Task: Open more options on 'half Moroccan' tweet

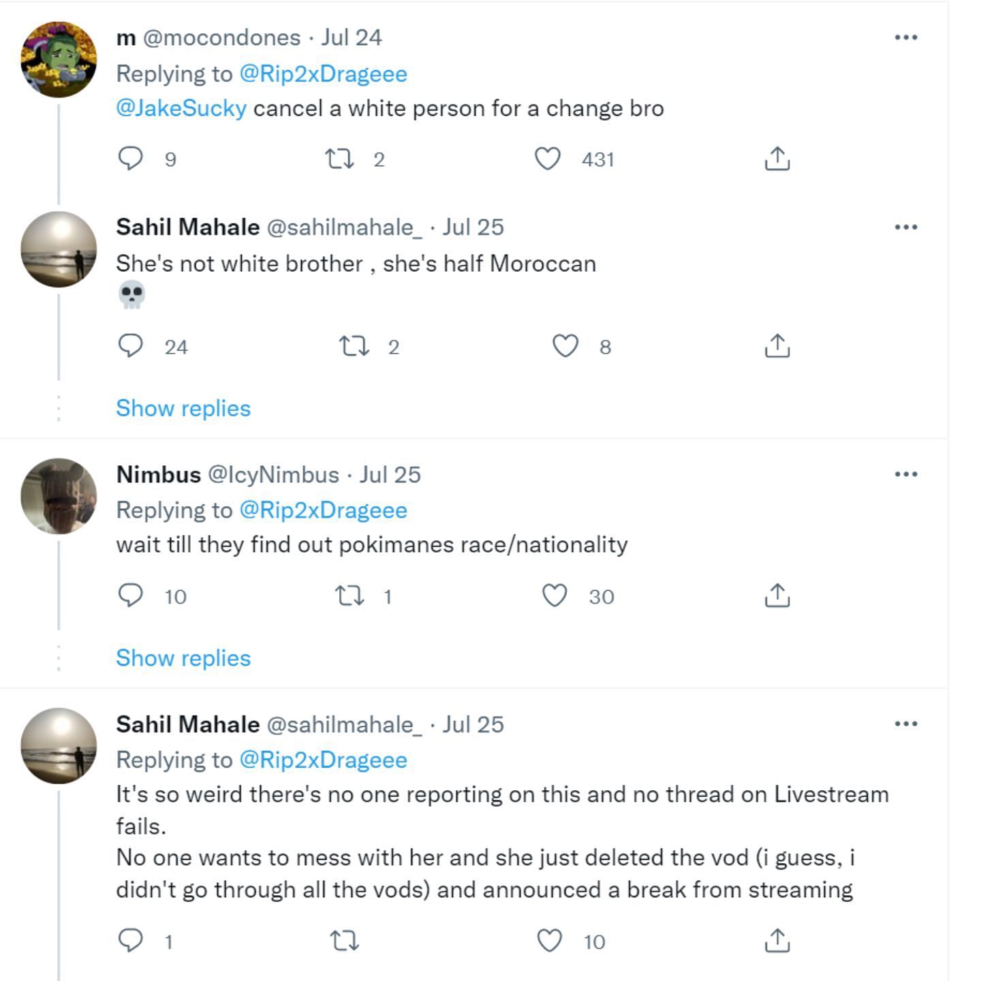Action: click(905, 227)
